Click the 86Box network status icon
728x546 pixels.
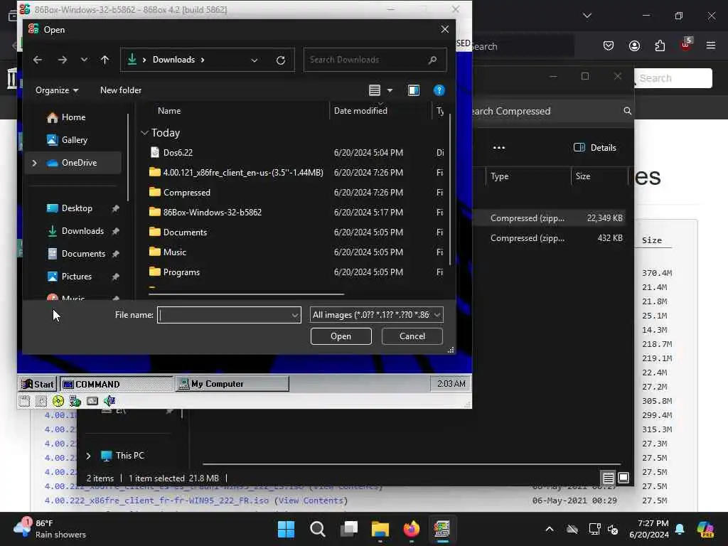(75, 401)
